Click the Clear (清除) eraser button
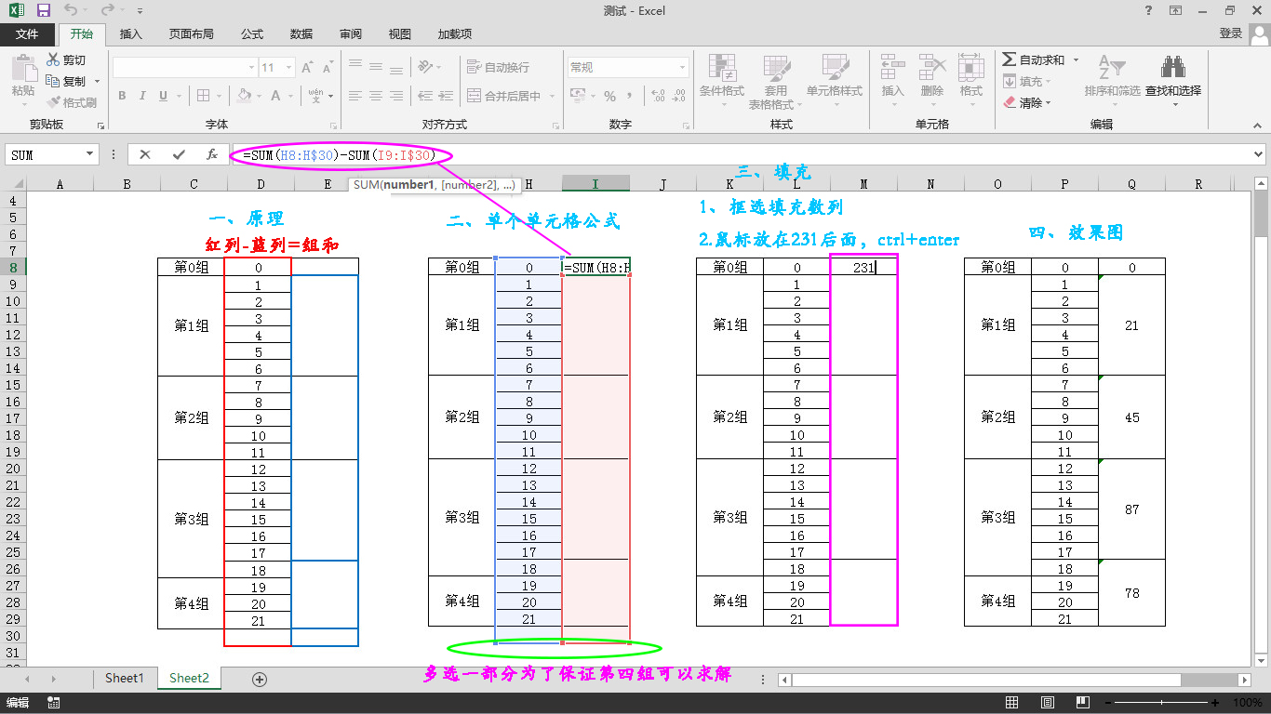Image resolution: width=1271 pixels, height=714 pixels. tap(1027, 103)
